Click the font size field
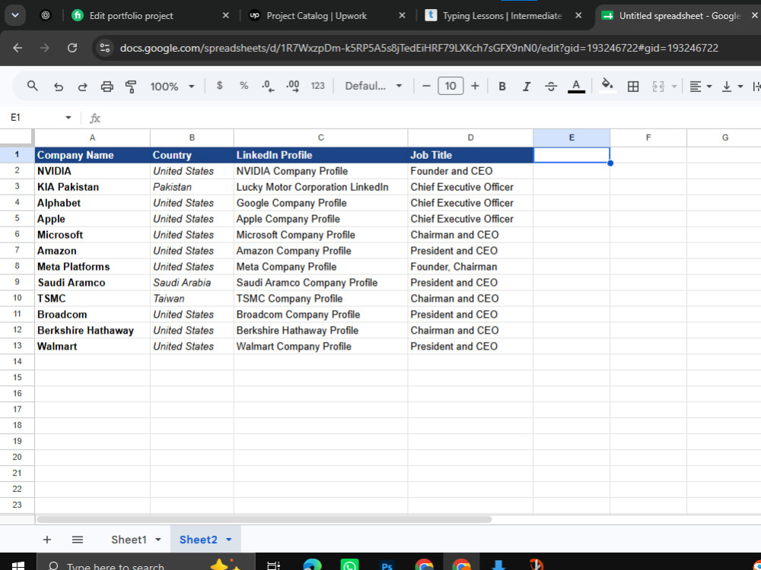The height and width of the screenshot is (570, 761). 451,86
